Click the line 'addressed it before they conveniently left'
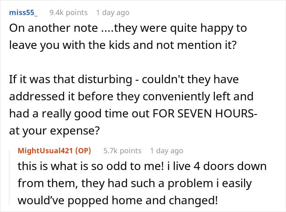 tap(131, 97)
